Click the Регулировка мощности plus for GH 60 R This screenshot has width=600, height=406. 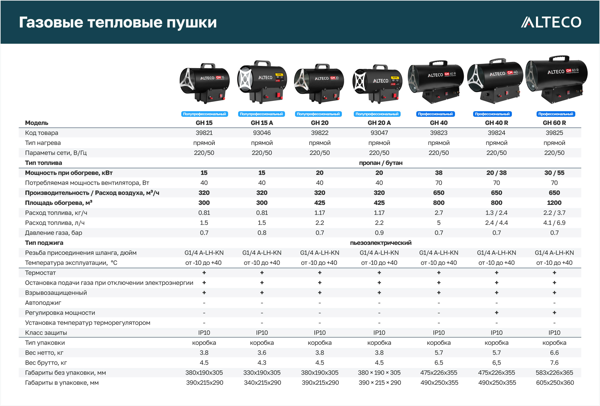(x=554, y=313)
